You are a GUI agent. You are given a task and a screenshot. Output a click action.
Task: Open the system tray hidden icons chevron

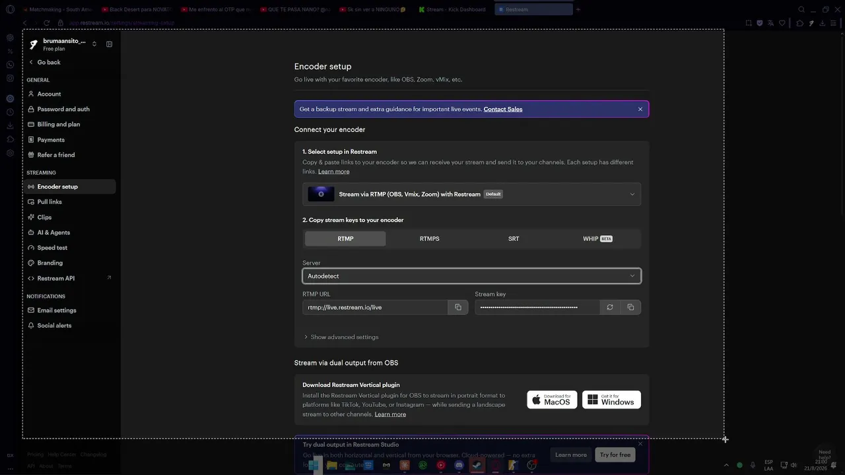point(726,465)
